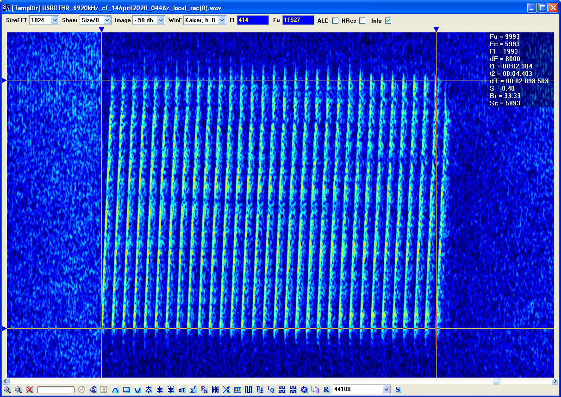This screenshot has height=397, width=561.
Task: Click the 'dF = 8000' info readout
Action: pos(505,59)
